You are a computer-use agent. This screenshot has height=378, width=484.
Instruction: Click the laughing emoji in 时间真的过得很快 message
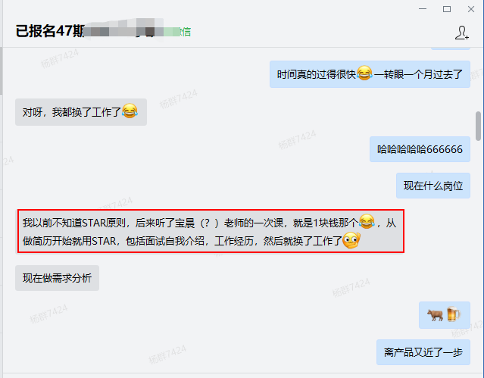[x=364, y=73]
